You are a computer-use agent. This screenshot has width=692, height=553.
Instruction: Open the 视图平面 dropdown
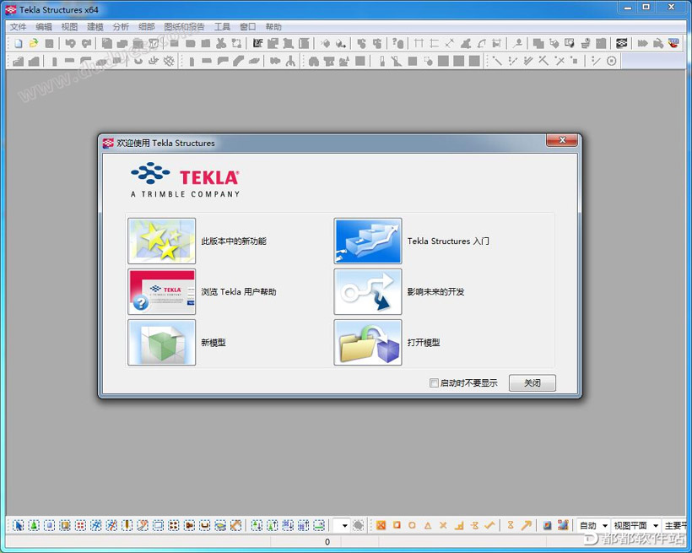(x=656, y=526)
